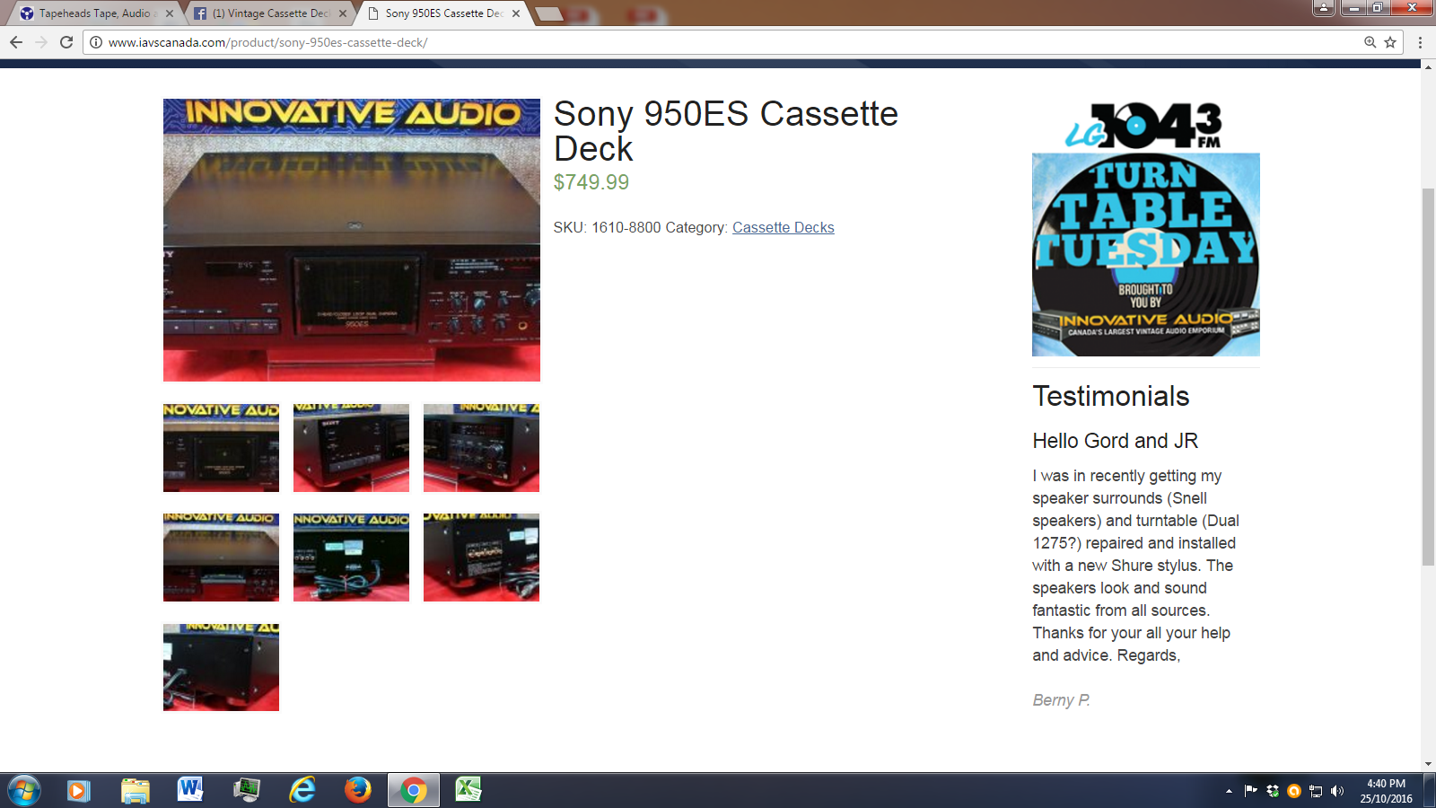Image resolution: width=1436 pixels, height=808 pixels.
Task: Click the page scroll-down arrow
Action: [1428, 764]
